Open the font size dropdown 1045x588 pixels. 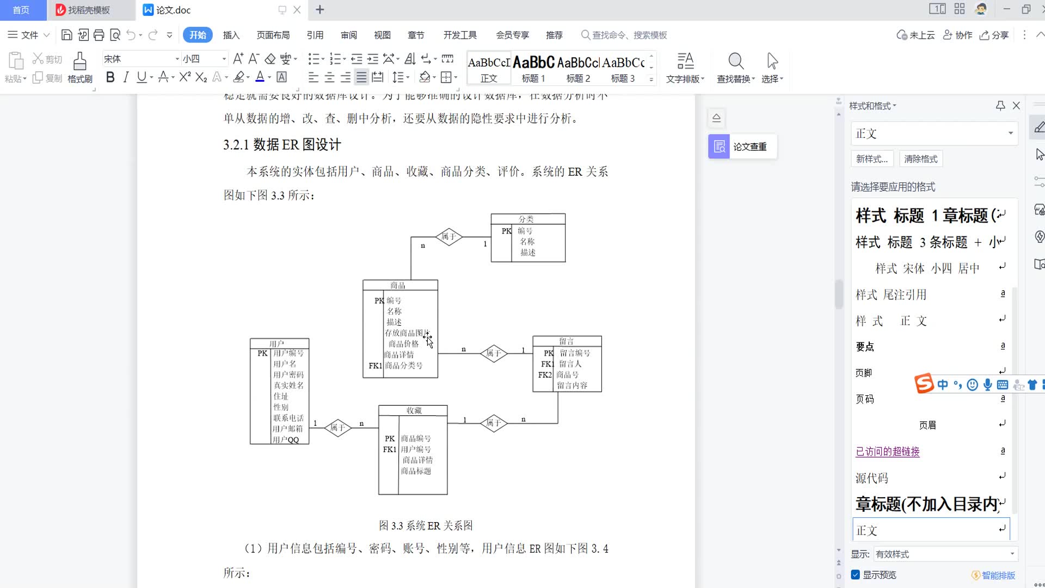click(x=224, y=59)
